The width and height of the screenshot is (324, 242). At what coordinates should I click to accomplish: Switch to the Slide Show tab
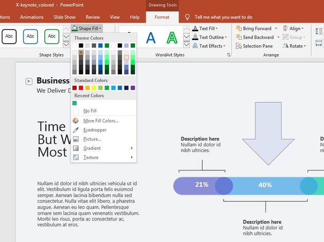pyautogui.click(x=65, y=17)
